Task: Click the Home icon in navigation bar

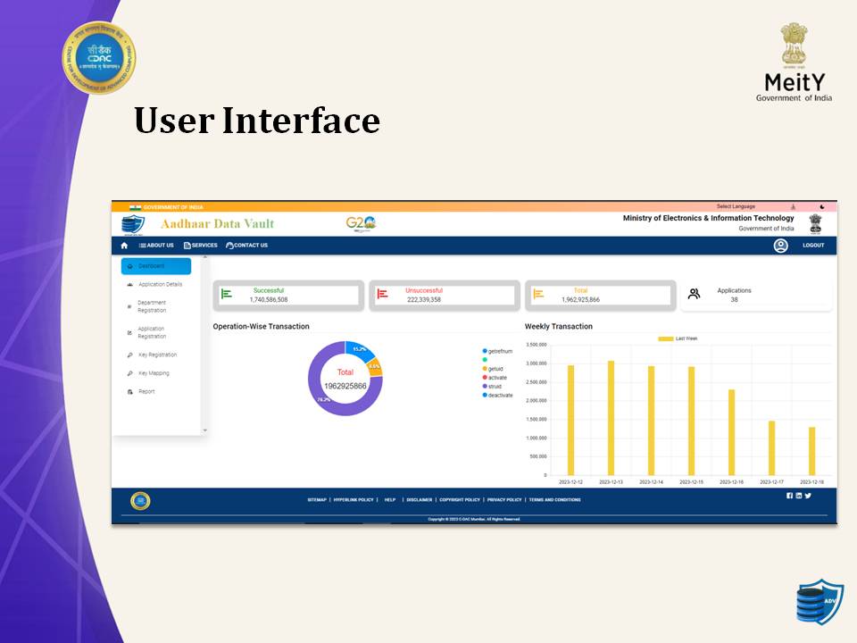Action: tap(124, 246)
